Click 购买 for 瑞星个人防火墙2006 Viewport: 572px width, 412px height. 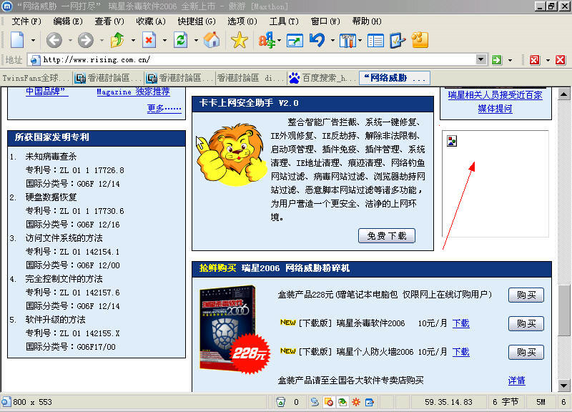tap(526, 352)
